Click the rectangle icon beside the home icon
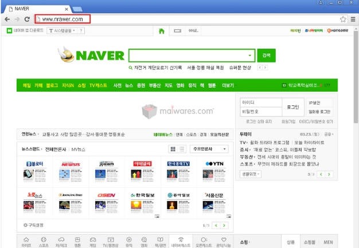The height and width of the screenshot is (248, 359). pyautogui.click(x=177, y=30)
